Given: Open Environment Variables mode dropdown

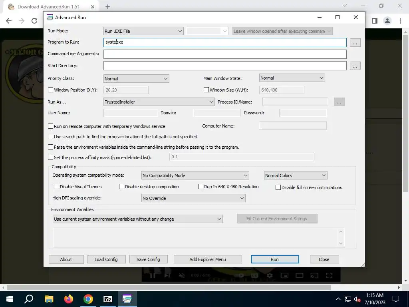Looking at the screenshot, I should 138,219.
